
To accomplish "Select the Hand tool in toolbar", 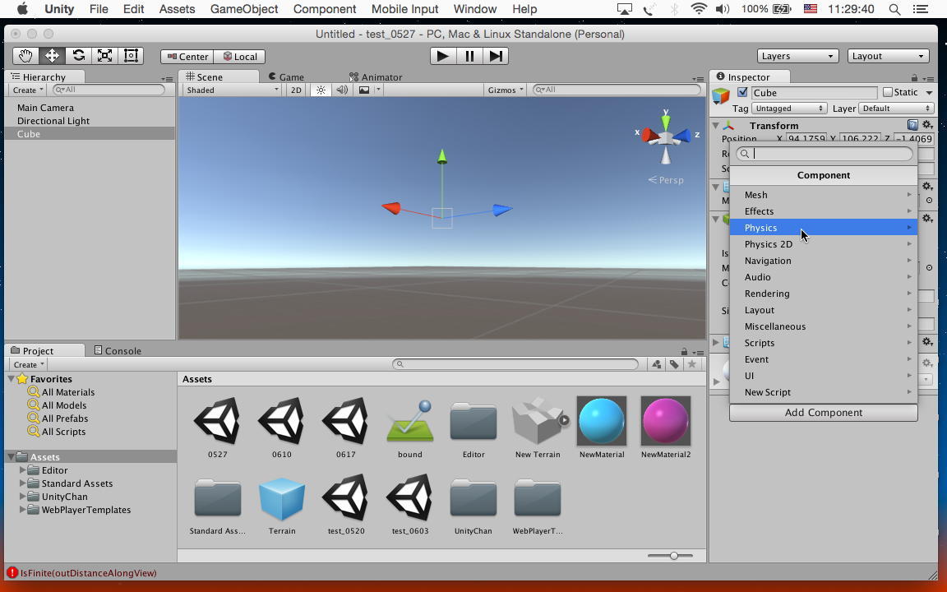I will pos(25,56).
